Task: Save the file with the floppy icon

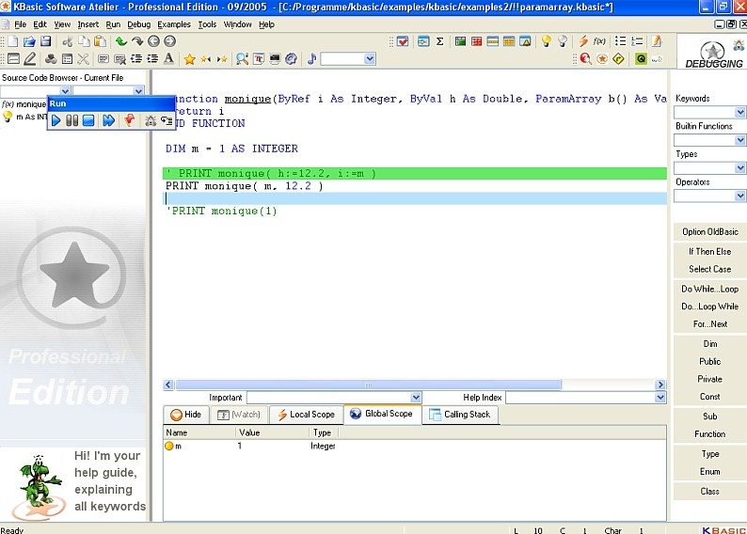Action: coord(46,41)
